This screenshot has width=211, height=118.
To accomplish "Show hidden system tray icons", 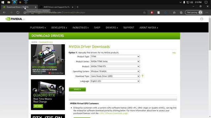I will coord(180,2).
